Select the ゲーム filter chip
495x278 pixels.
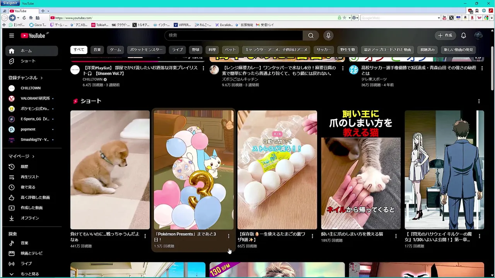115,50
